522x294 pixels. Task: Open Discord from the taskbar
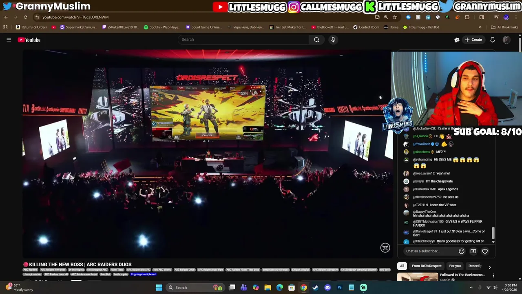coord(327,287)
